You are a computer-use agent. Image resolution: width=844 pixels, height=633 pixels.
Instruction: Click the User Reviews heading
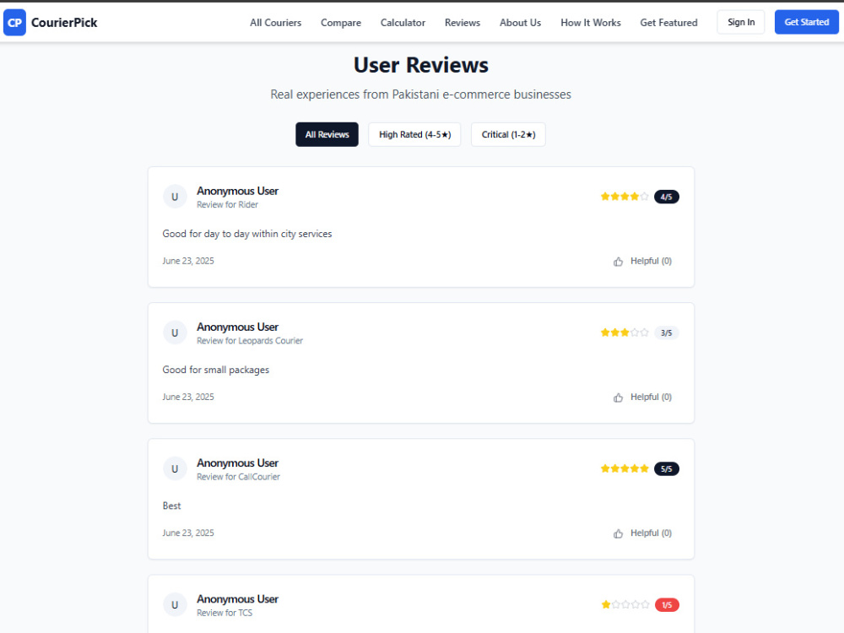[x=421, y=65]
